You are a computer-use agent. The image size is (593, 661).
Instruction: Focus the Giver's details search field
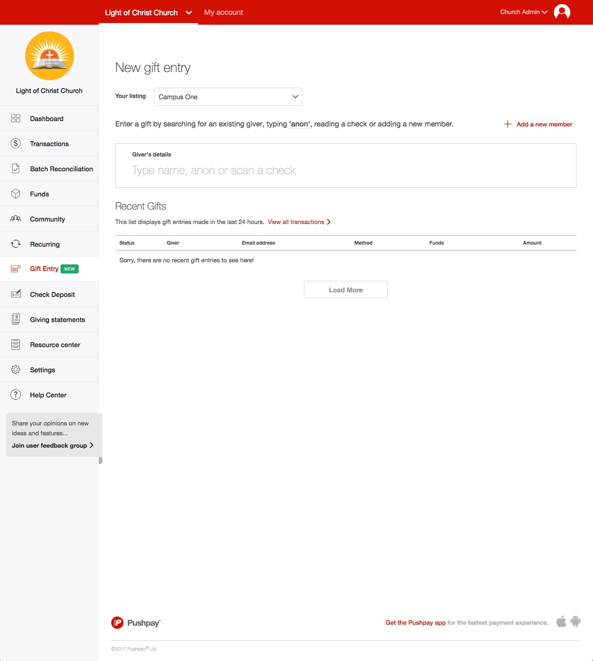(x=345, y=171)
